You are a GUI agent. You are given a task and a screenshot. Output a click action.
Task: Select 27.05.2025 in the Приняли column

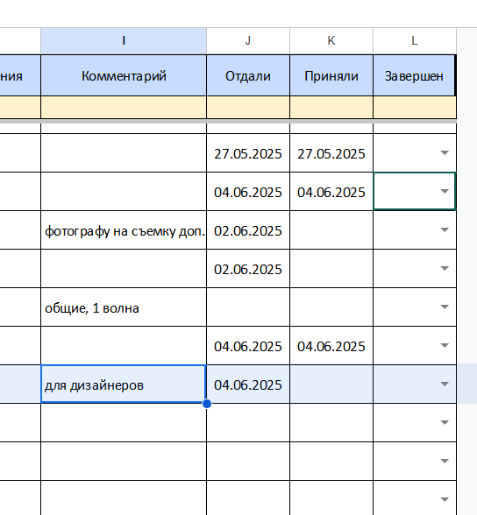(x=331, y=153)
